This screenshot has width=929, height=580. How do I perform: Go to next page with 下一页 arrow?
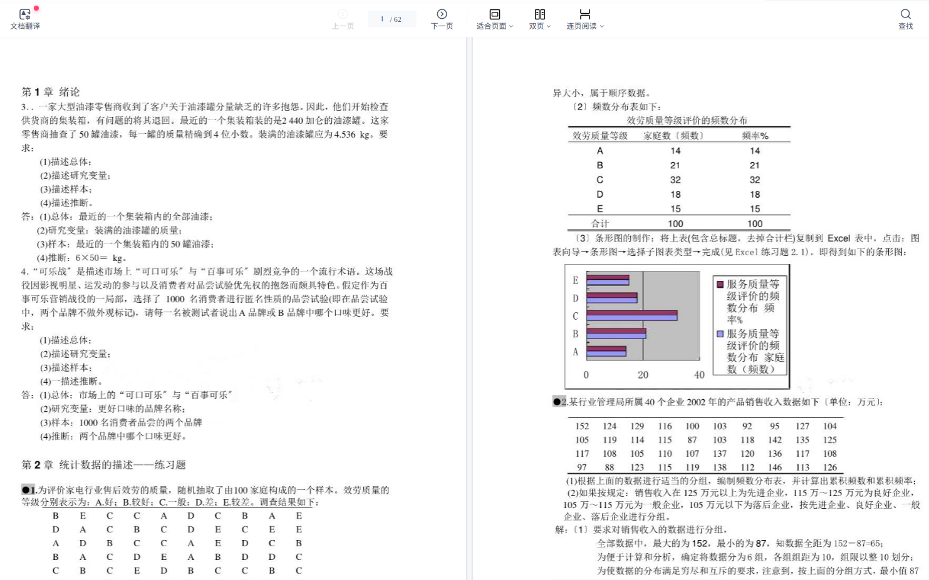pyautogui.click(x=442, y=14)
